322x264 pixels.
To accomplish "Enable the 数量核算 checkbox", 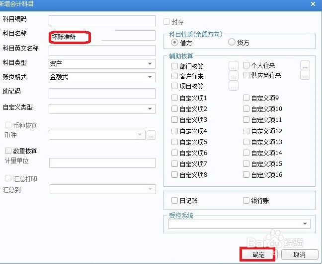I will coord(8,151).
